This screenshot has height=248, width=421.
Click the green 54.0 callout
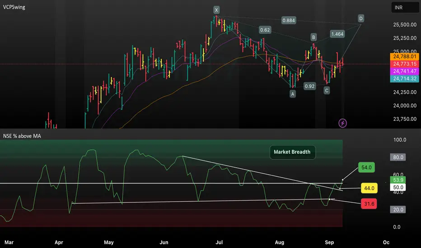tap(366, 167)
